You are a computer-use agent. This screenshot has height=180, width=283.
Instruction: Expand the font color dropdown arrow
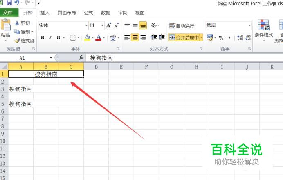104,38
